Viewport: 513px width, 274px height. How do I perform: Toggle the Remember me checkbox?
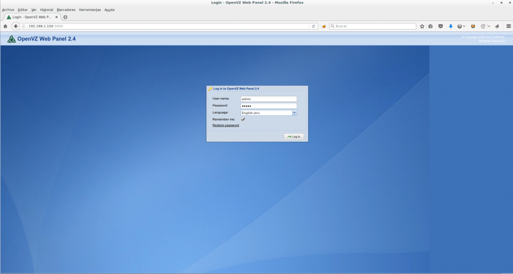click(243, 119)
